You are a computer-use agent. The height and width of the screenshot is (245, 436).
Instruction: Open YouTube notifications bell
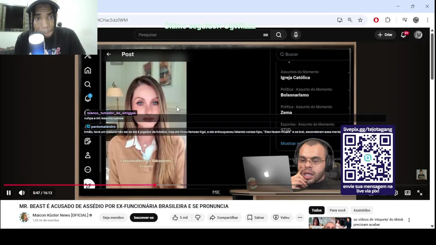(x=404, y=35)
